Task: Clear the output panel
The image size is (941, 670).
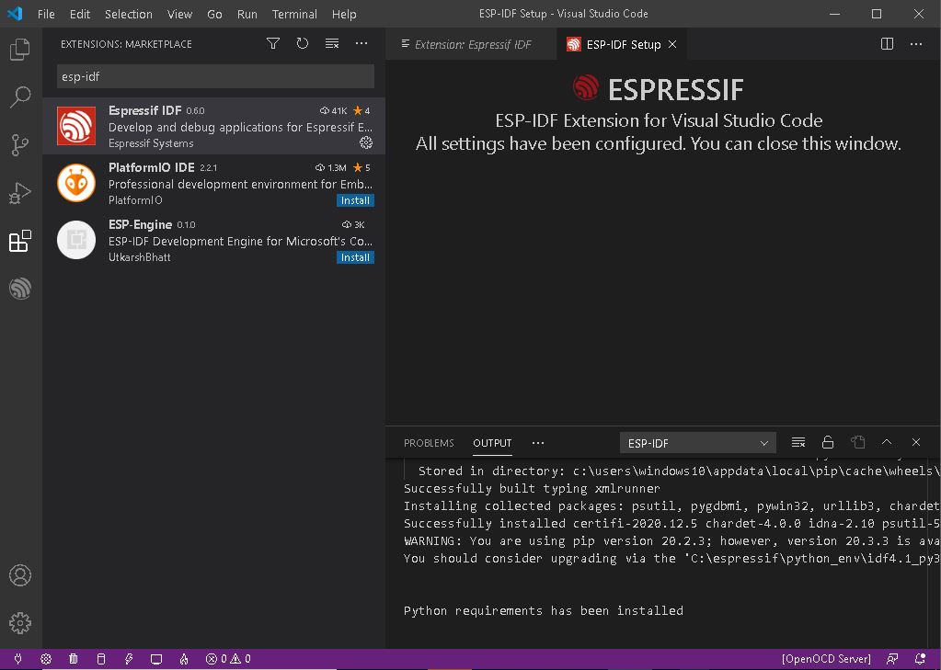Action: pyautogui.click(x=798, y=443)
